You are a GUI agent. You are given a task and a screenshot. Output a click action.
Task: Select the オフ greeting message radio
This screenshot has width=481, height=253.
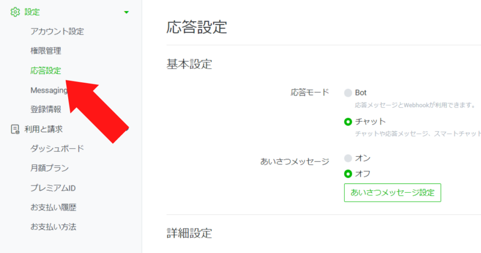point(348,174)
